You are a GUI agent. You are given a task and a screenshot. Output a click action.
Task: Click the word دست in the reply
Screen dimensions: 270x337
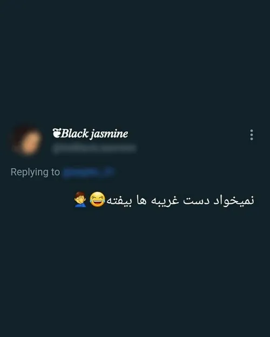tap(196, 200)
